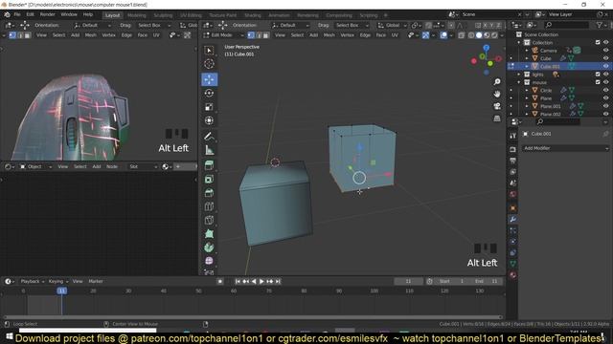Select the Move tool in toolbar
Screen dimensions: 613x344
coord(209,79)
